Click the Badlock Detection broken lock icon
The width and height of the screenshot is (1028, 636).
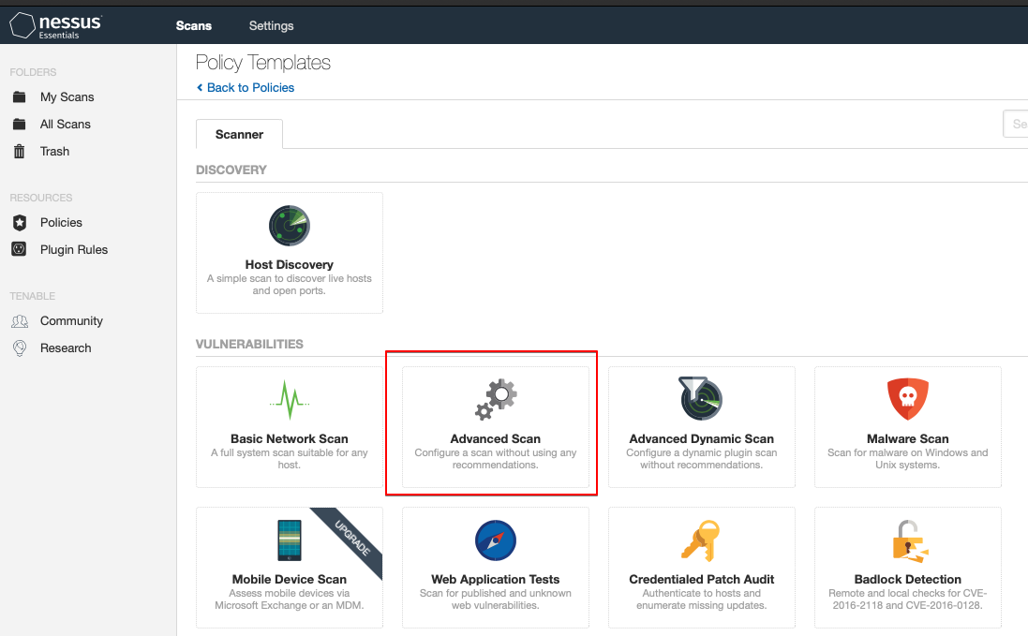pos(909,541)
